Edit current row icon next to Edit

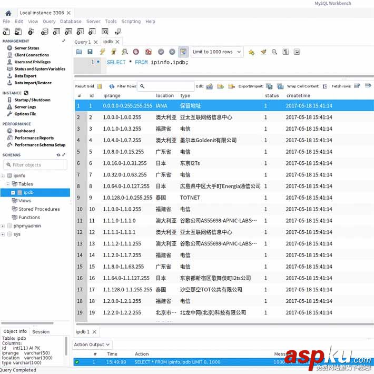tap(209, 86)
